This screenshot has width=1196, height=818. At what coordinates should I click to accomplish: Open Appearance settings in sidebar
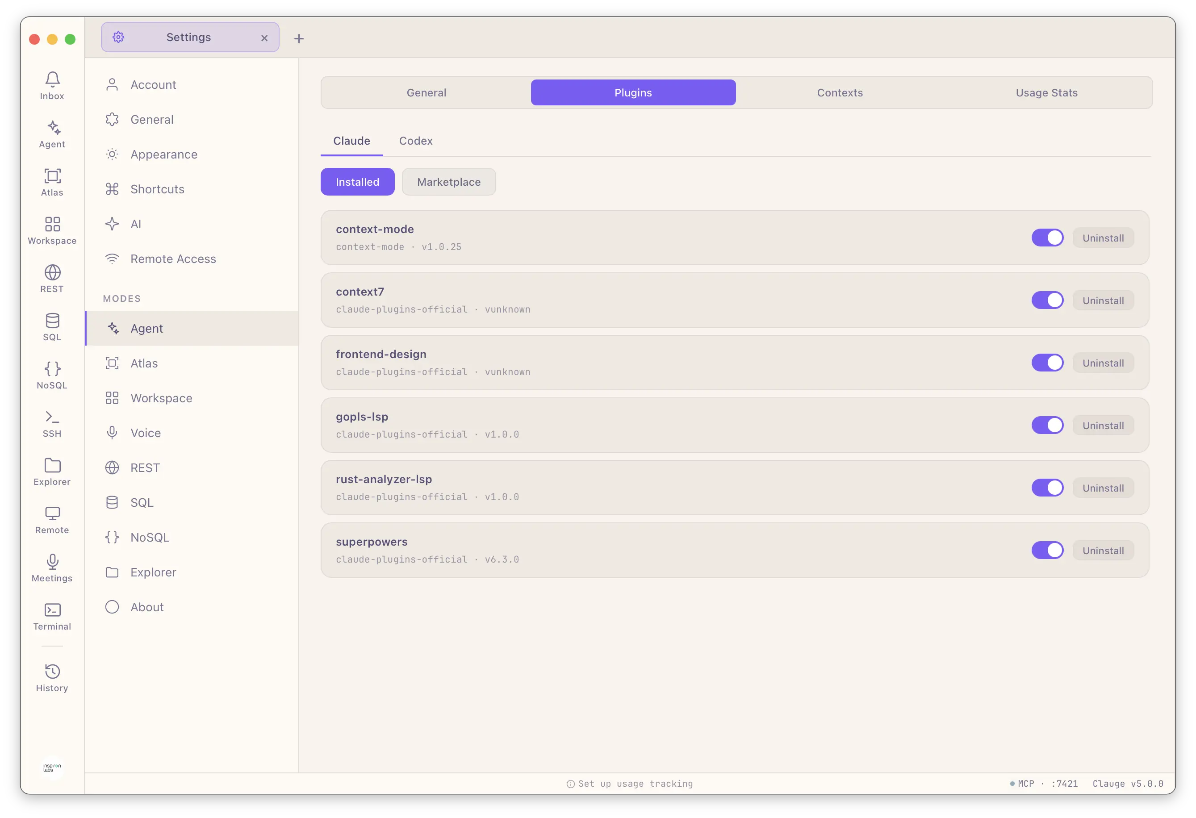coord(192,154)
